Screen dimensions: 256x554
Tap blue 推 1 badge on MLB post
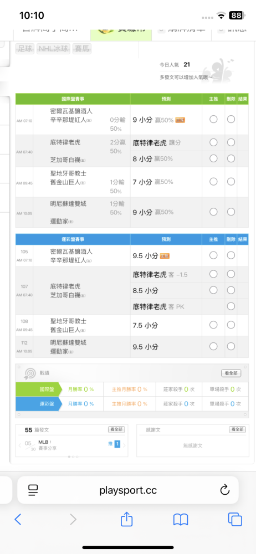(x=117, y=444)
